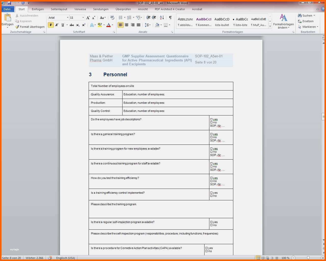
Task: Check no for general training program
Action: coord(211,137)
